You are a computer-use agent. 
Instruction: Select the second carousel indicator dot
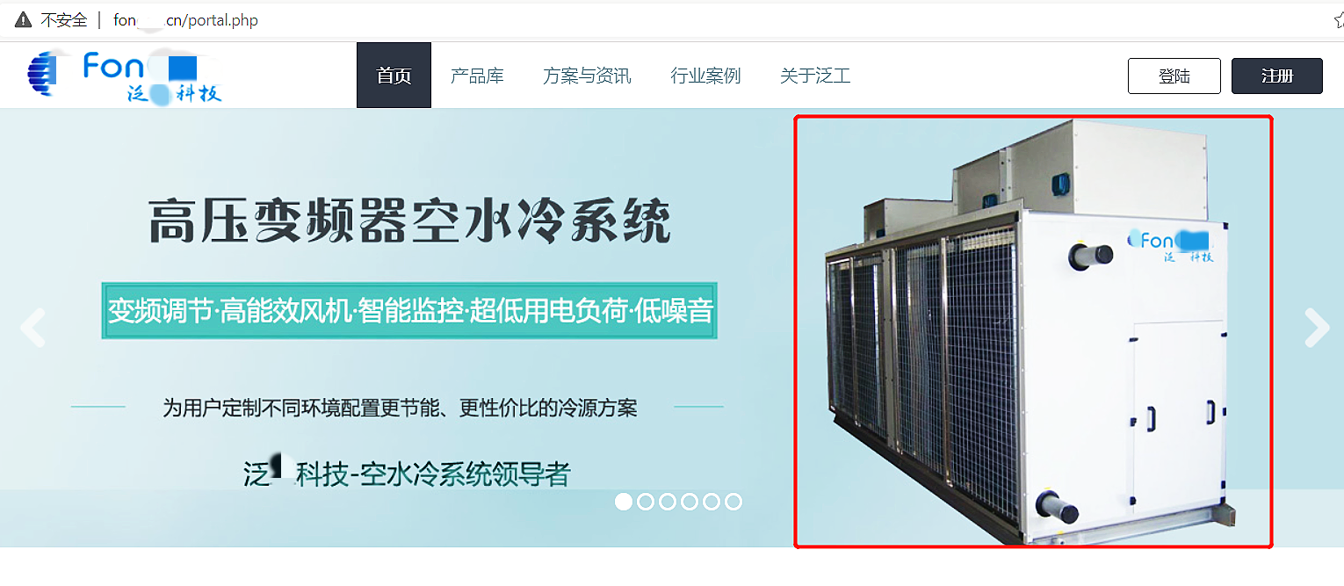click(x=646, y=502)
